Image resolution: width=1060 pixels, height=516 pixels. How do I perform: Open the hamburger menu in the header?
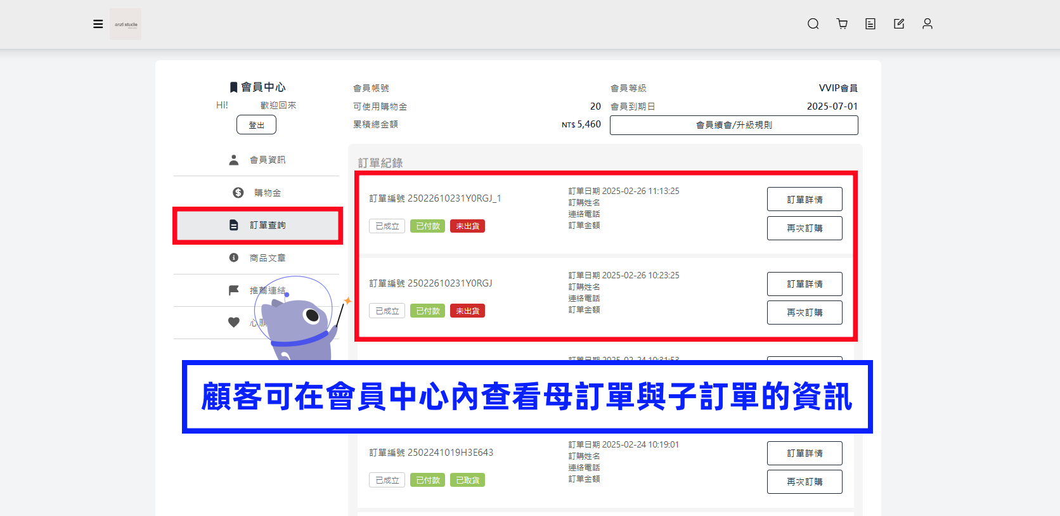98,24
